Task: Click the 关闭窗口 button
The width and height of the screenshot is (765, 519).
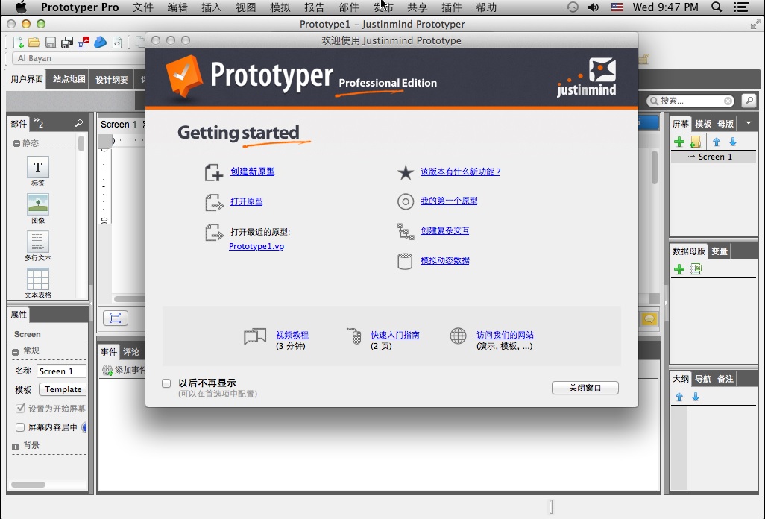Action: (585, 388)
